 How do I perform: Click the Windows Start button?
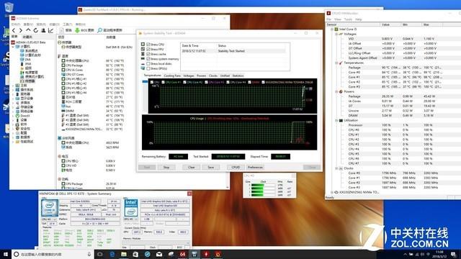click(5, 254)
